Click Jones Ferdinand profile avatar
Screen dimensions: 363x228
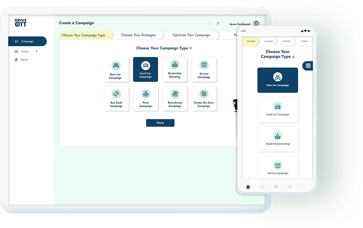pos(256,24)
